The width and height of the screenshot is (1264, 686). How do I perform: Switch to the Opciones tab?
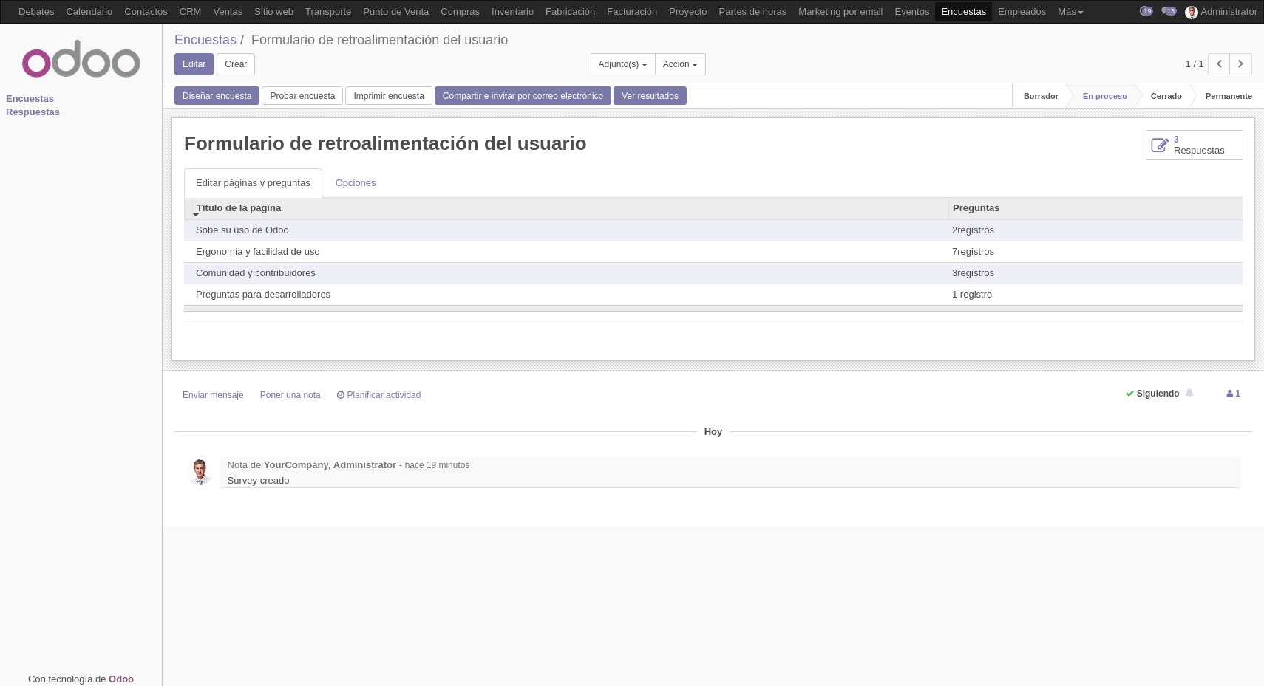pos(356,183)
